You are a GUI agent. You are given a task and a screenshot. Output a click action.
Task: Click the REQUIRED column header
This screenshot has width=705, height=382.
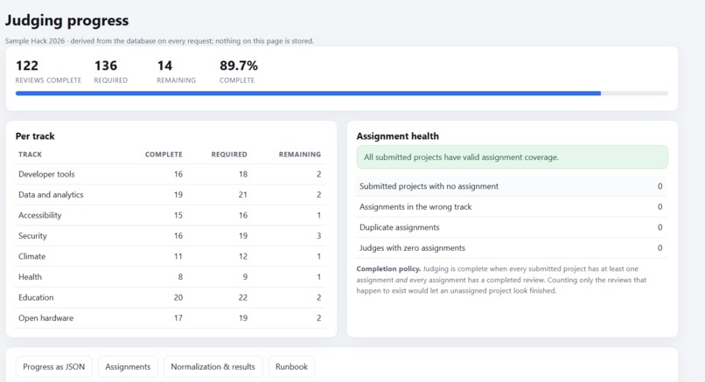(229, 154)
